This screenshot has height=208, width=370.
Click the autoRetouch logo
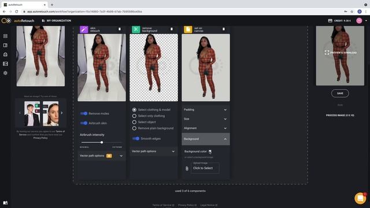[18, 21]
